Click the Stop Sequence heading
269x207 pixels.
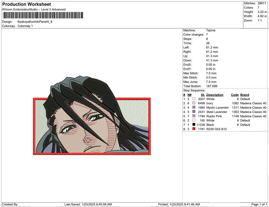coord(194,90)
